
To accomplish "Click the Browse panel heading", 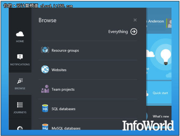I will point(48,20).
